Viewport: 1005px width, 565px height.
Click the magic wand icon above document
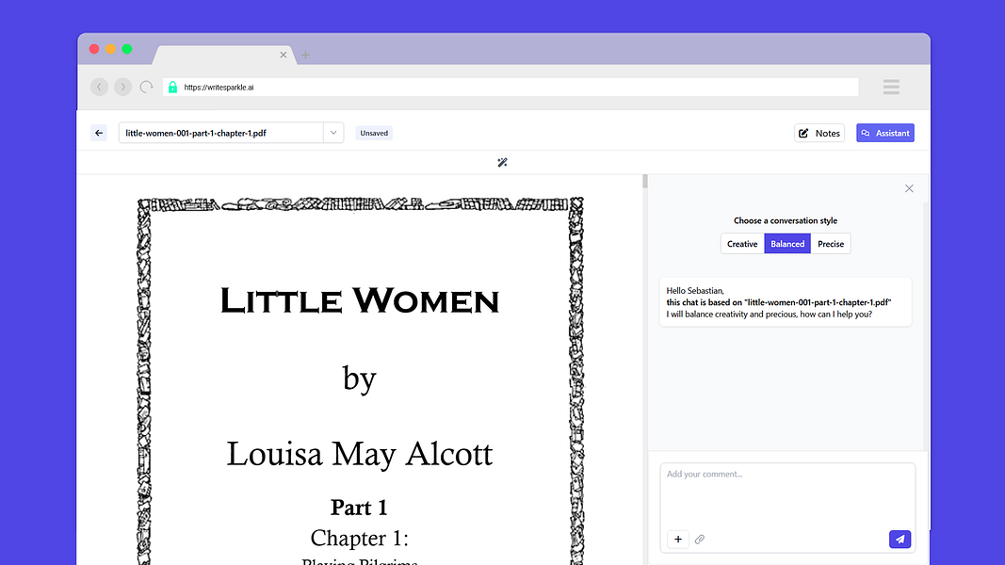pos(503,163)
